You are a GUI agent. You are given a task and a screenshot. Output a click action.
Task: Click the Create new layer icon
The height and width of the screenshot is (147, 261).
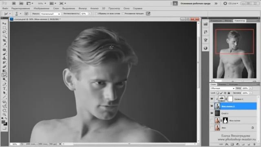point(249,144)
